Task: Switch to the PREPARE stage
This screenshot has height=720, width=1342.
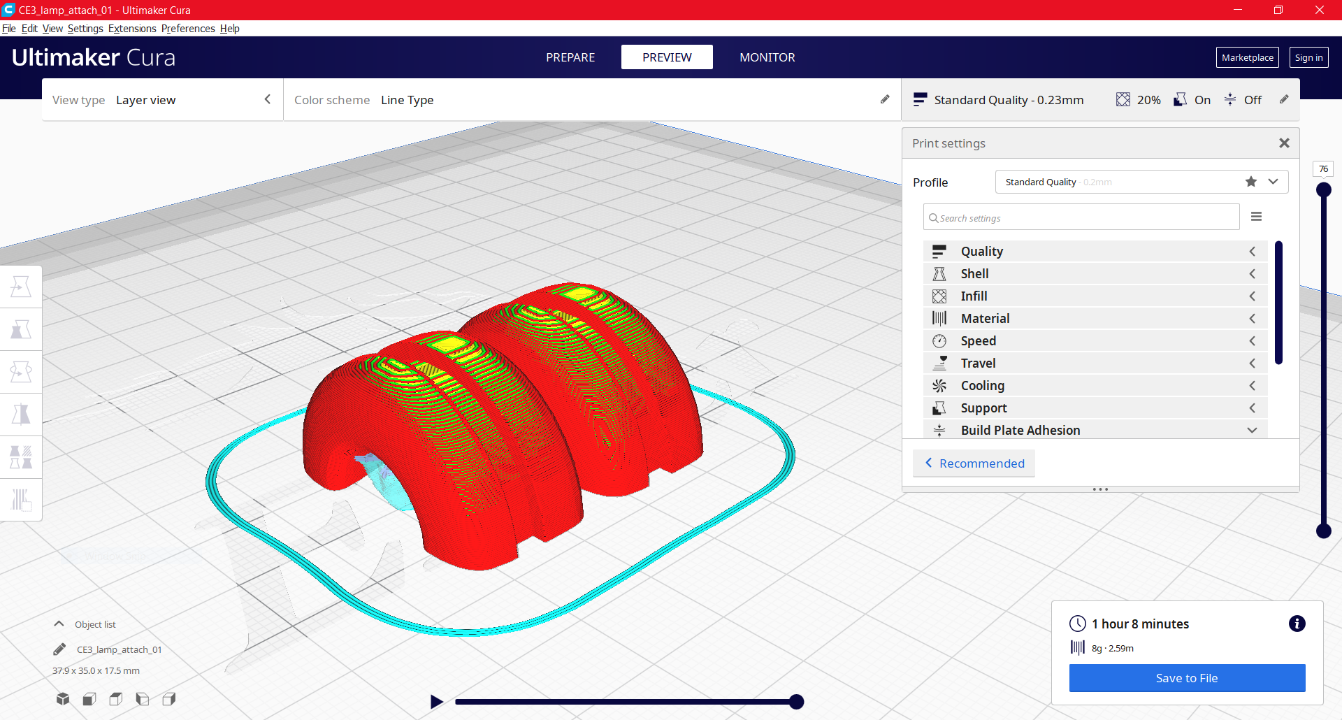Action: tap(570, 57)
